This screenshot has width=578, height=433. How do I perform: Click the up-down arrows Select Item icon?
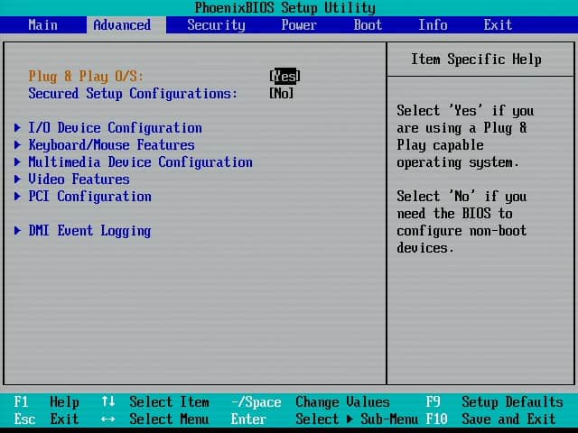[x=108, y=401]
